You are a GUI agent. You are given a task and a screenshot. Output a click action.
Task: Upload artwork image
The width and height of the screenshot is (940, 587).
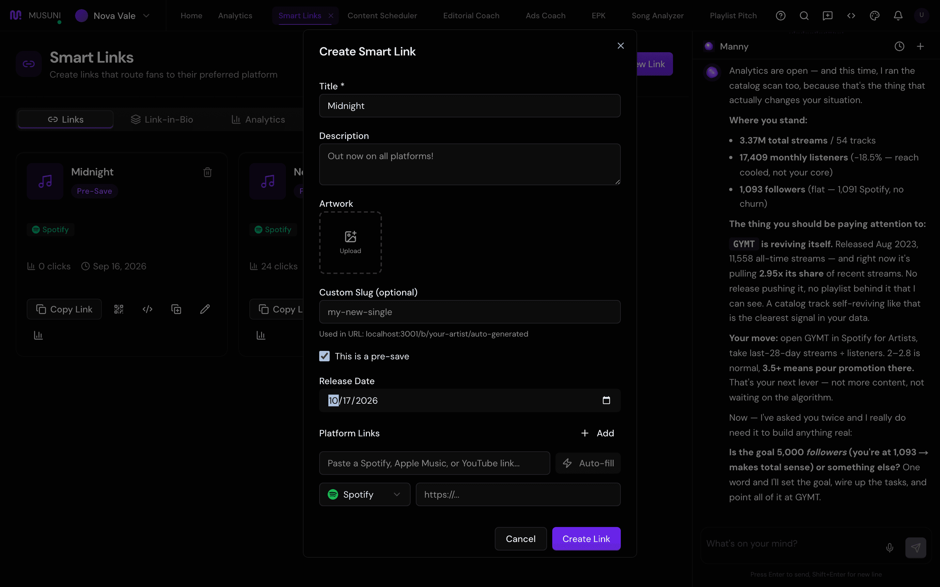[350, 243]
